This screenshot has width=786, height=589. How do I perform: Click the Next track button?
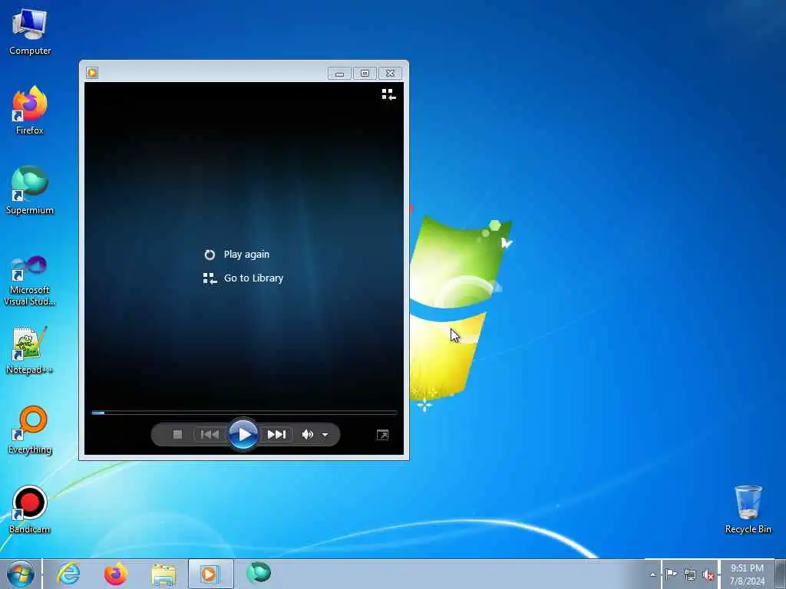[276, 434]
